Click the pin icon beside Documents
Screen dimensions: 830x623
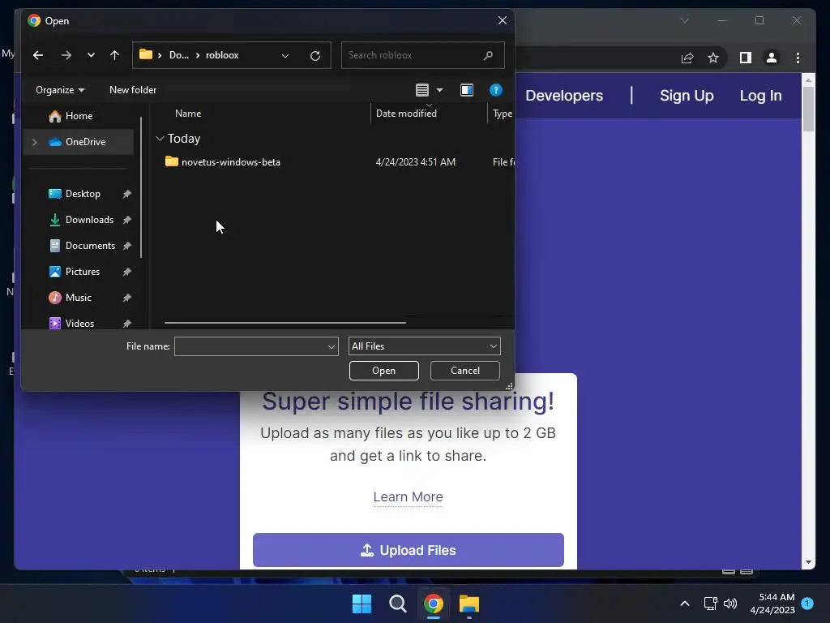tap(127, 246)
